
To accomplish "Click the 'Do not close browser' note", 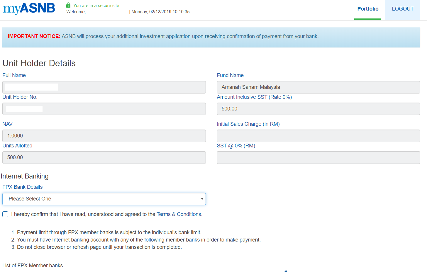I will [99, 247].
